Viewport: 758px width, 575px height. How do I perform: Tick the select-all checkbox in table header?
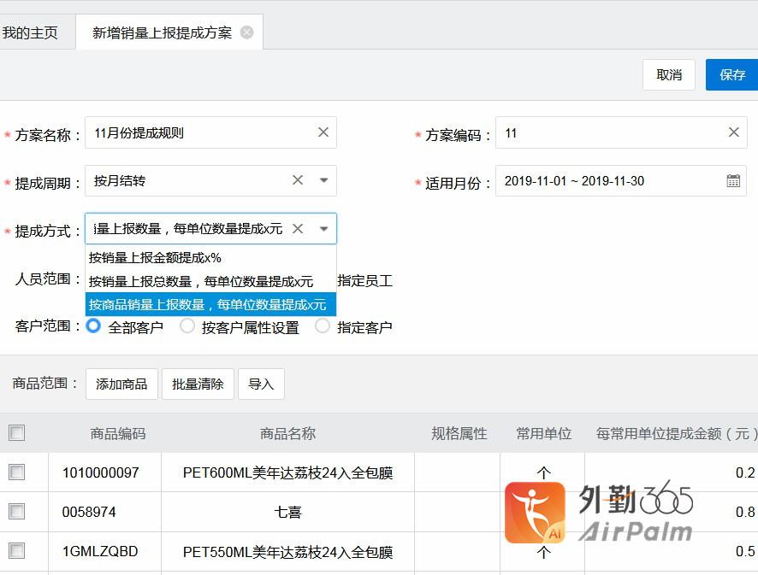[x=17, y=433]
